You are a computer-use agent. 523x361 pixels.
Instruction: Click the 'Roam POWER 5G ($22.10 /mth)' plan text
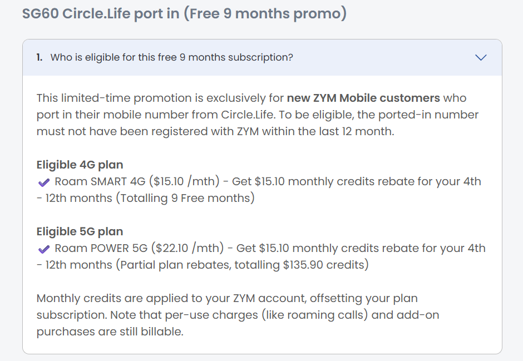point(140,248)
